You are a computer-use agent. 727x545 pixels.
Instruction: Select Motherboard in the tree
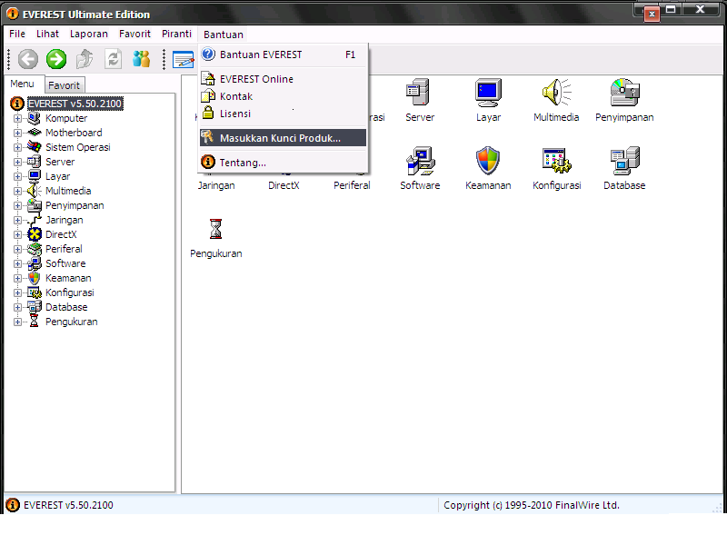(74, 133)
